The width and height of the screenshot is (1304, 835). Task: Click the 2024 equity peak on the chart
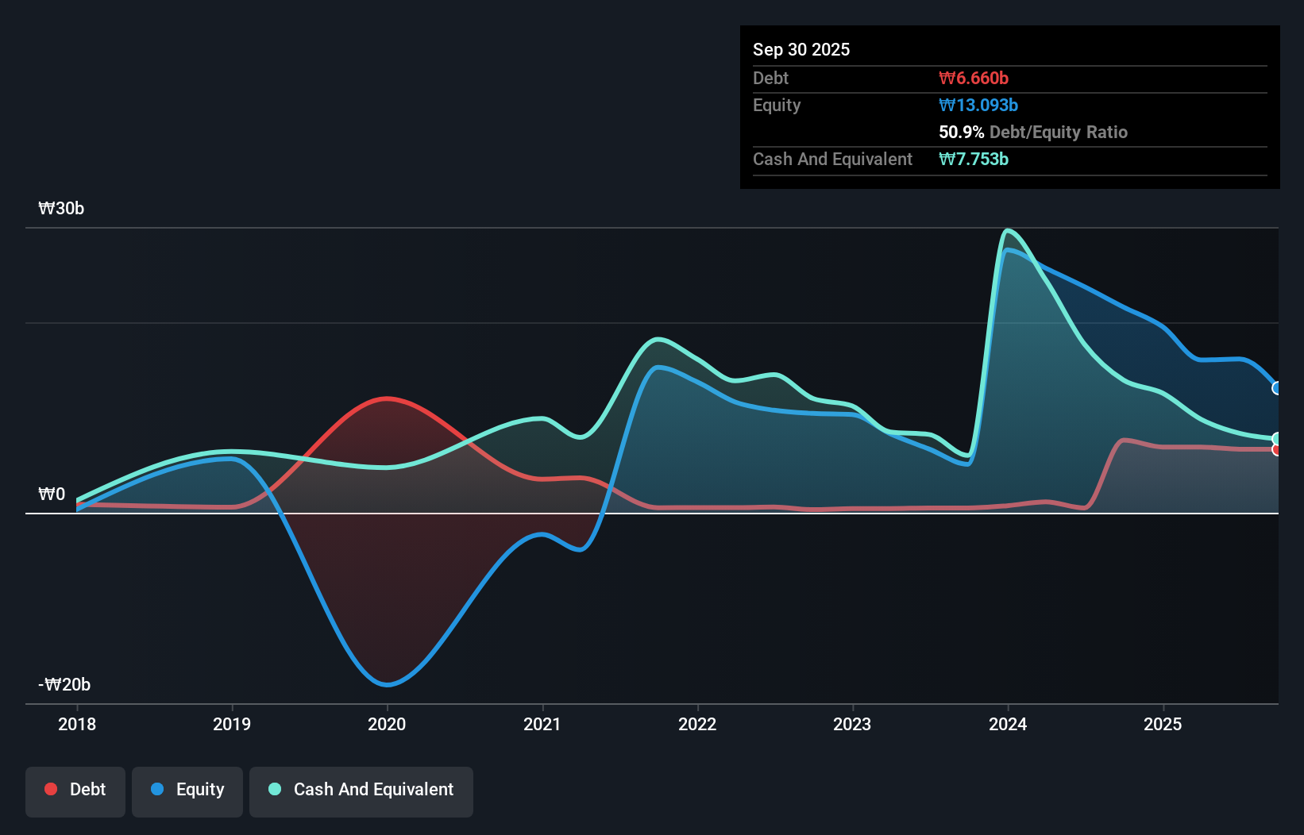(1009, 250)
